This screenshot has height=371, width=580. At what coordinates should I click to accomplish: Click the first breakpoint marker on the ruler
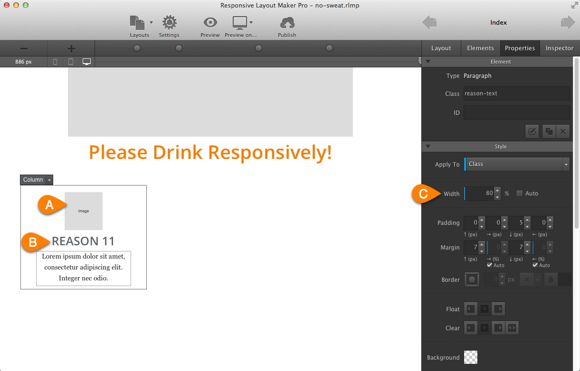pyautogui.click(x=137, y=48)
